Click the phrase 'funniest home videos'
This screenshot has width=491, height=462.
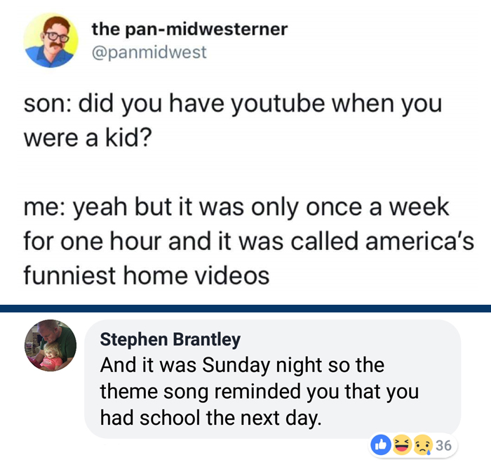pyautogui.click(x=146, y=275)
